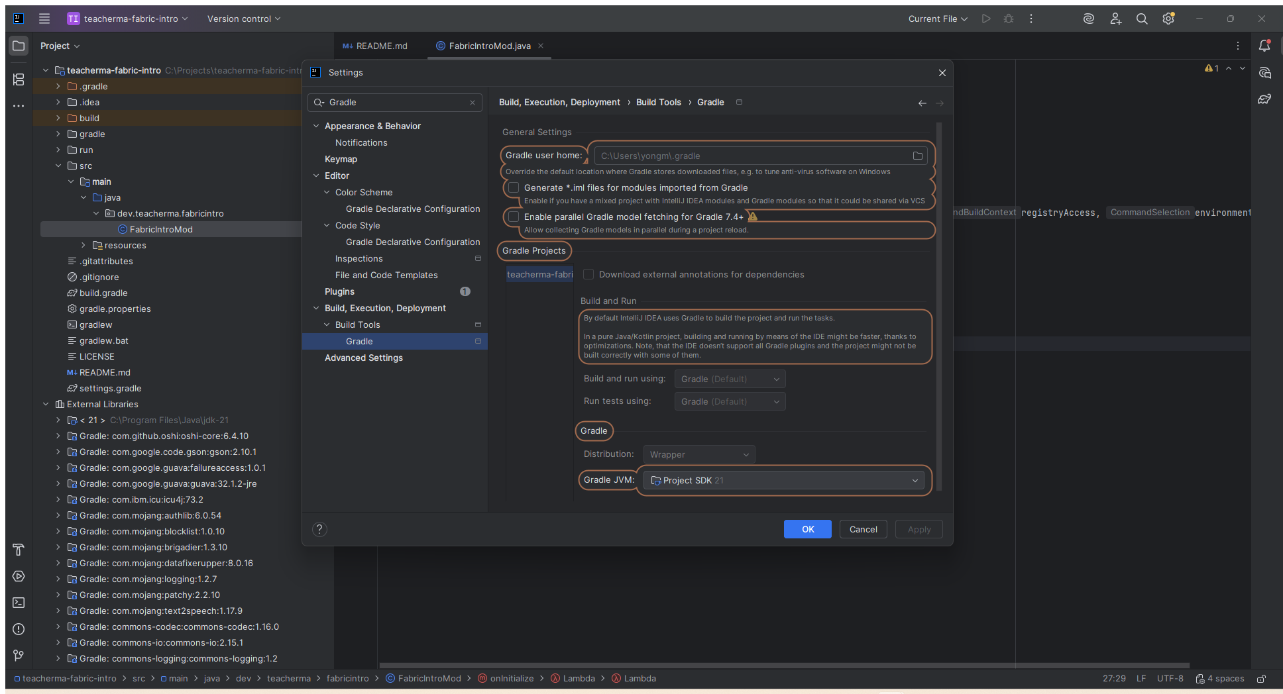This screenshot has width=1283, height=694.
Task: Debug the current file
Action: (1009, 19)
